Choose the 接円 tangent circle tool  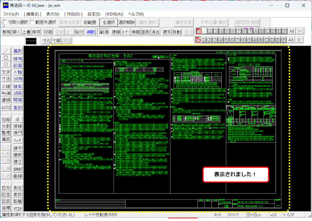coord(18,133)
